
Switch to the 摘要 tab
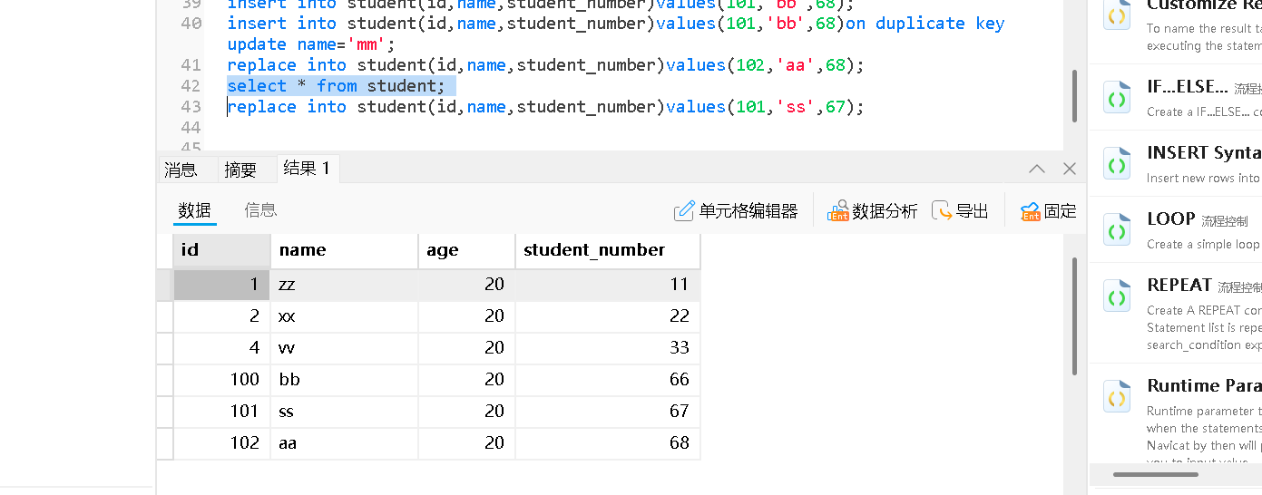point(240,169)
